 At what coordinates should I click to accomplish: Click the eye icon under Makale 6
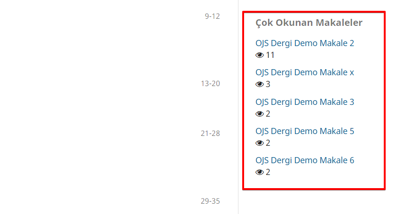pyautogui.click(x=260, y=172)
